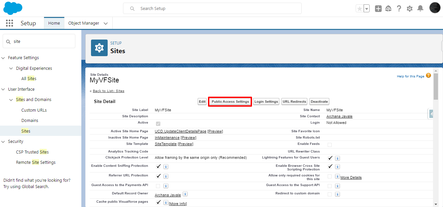Click the More Details link
The width and height of the screenshot is (443, 207).
351,177
